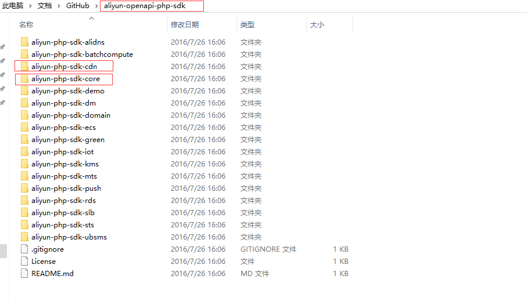Select the file name License
The width and height of the screenshot is (527, 301).
coord(44,261)
